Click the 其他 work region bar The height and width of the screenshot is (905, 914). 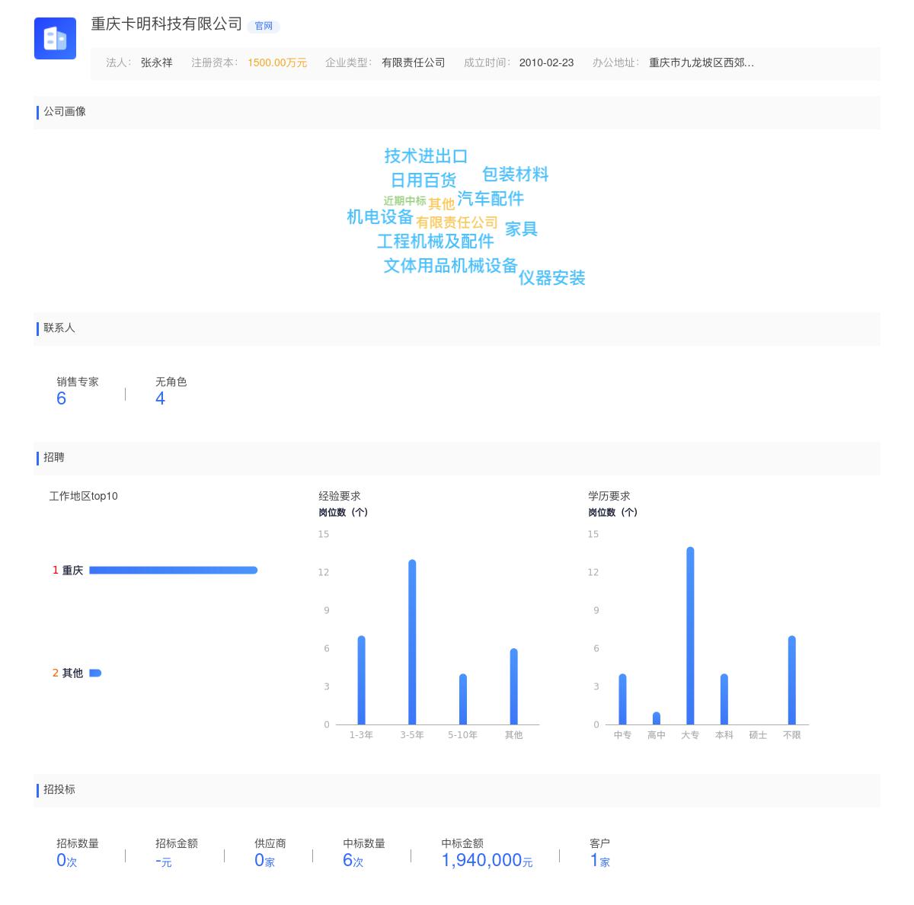click(x=95, y=673)
